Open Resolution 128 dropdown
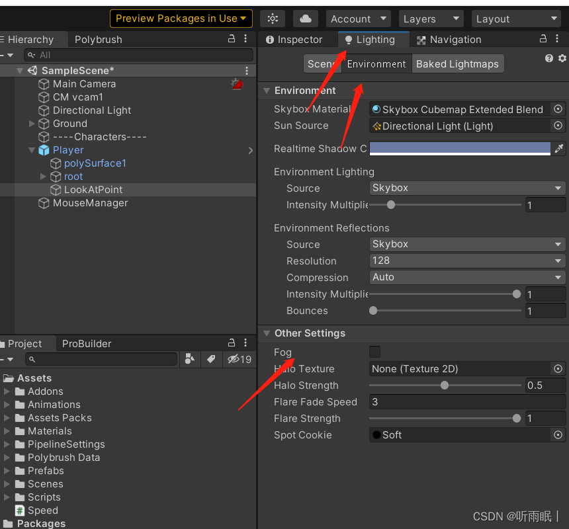This screenshot has width=569, height=529. click(x=467, y=261)
